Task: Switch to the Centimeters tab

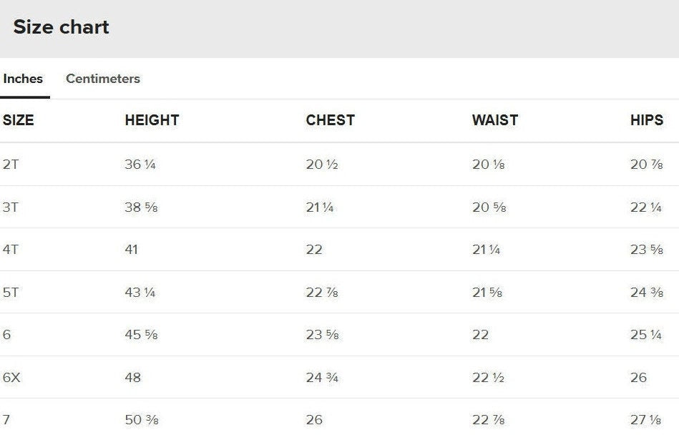Action: [102, 79]
